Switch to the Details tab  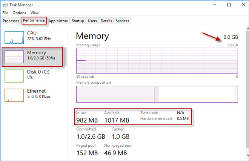[106, 21]
